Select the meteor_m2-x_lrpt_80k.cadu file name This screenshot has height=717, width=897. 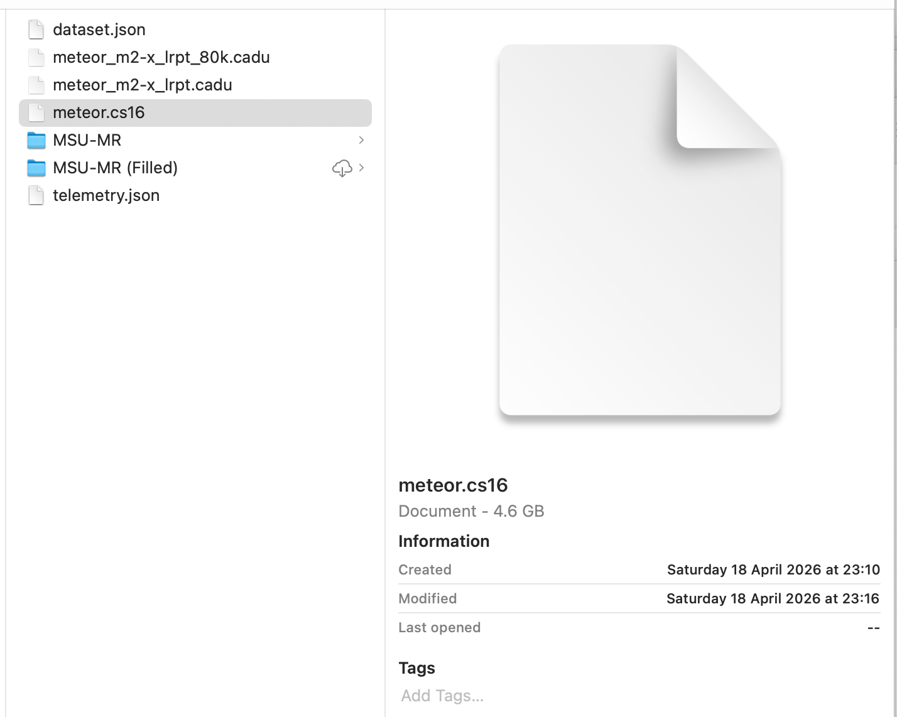click(x=161, y=57)
